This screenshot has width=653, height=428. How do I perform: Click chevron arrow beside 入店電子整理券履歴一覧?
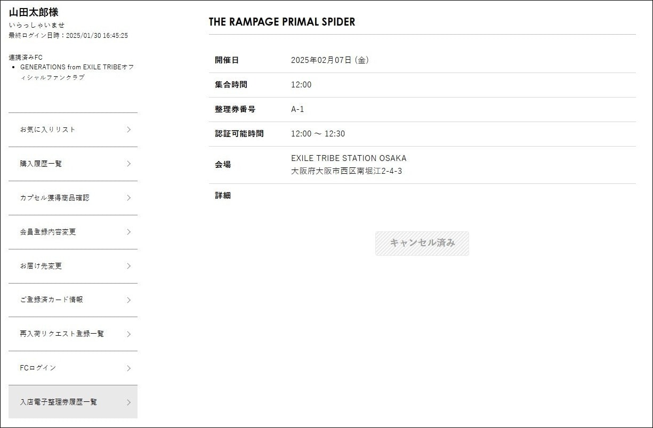click(128, 402)
